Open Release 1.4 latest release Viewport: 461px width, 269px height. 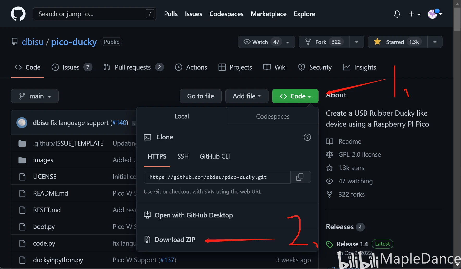click(x=352, y=244)
